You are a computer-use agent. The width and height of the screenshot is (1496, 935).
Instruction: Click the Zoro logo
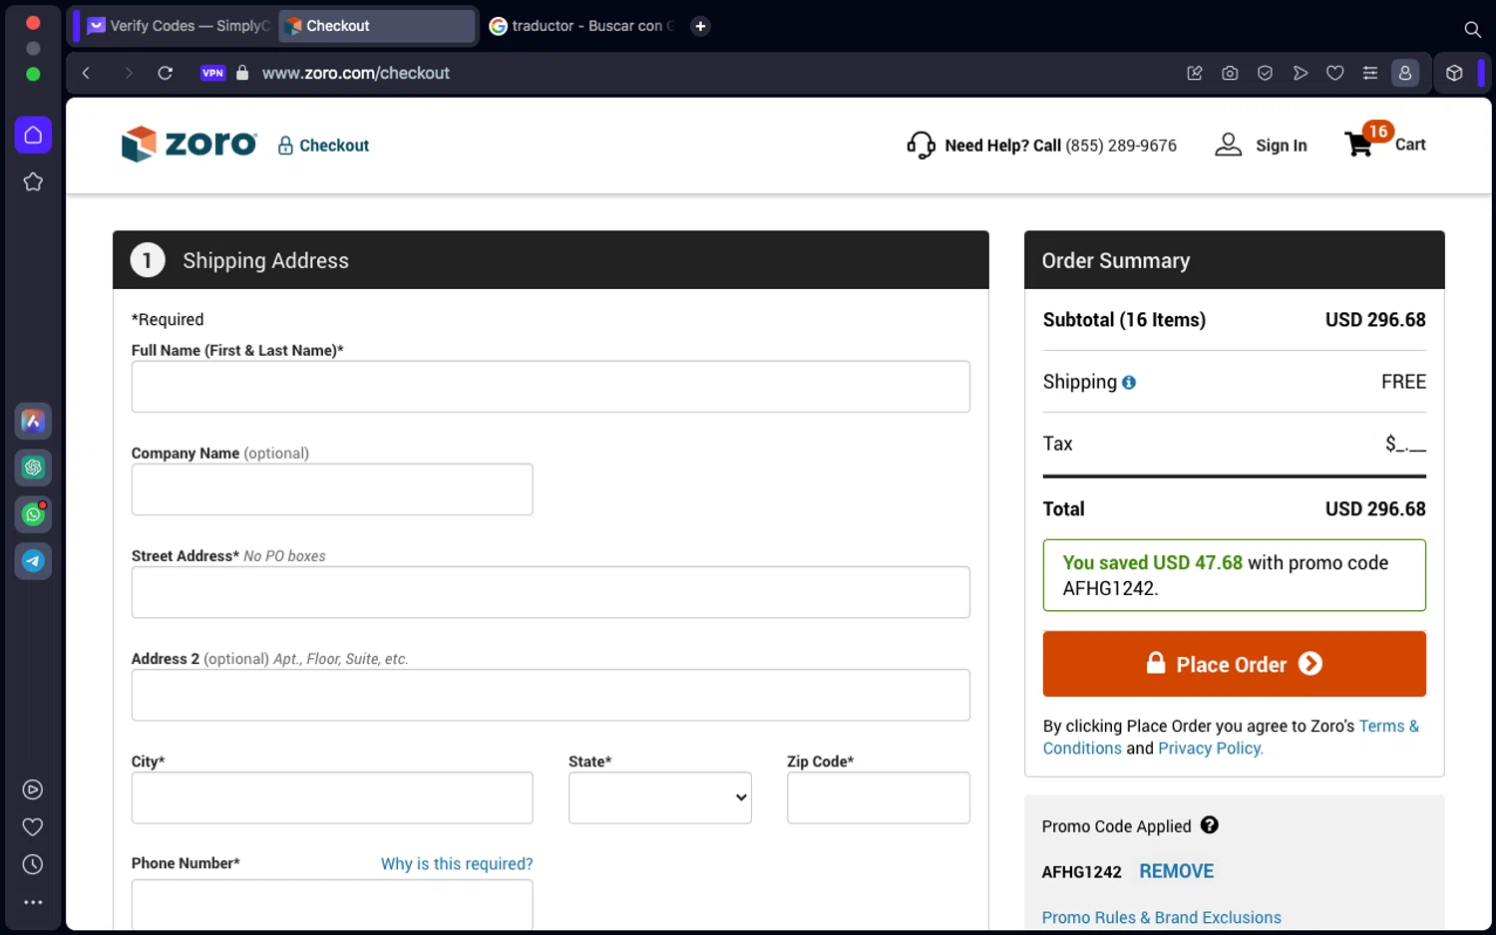pos(188,145)
